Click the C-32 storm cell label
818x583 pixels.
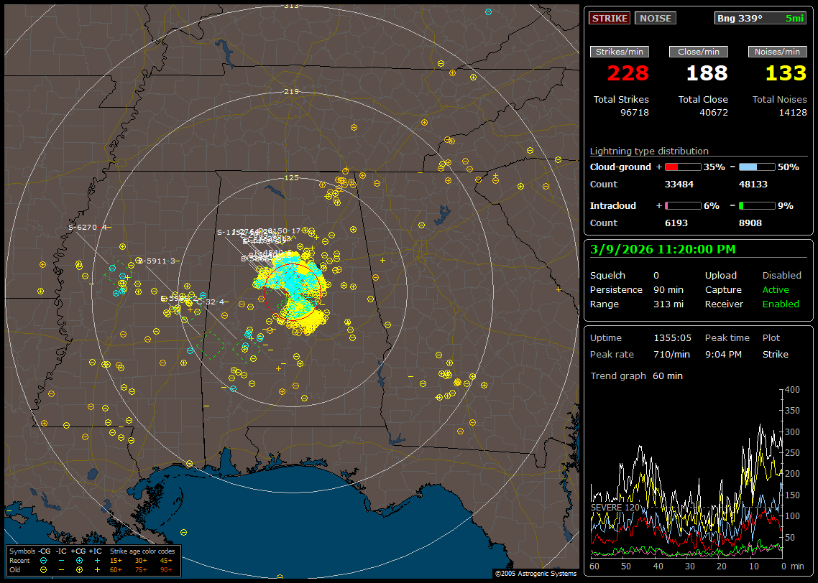tap(209, 302)
